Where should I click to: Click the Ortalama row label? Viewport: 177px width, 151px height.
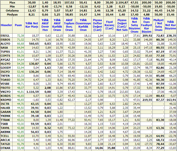coord(12,11)
